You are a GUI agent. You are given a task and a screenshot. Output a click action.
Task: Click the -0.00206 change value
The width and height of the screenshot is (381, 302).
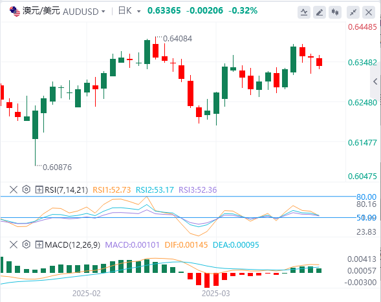(204, 11)
